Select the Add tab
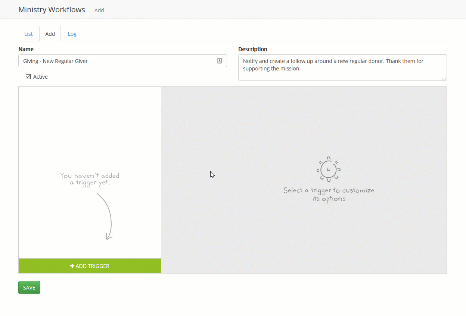This screenshot has width=466, height=316. 50,34
